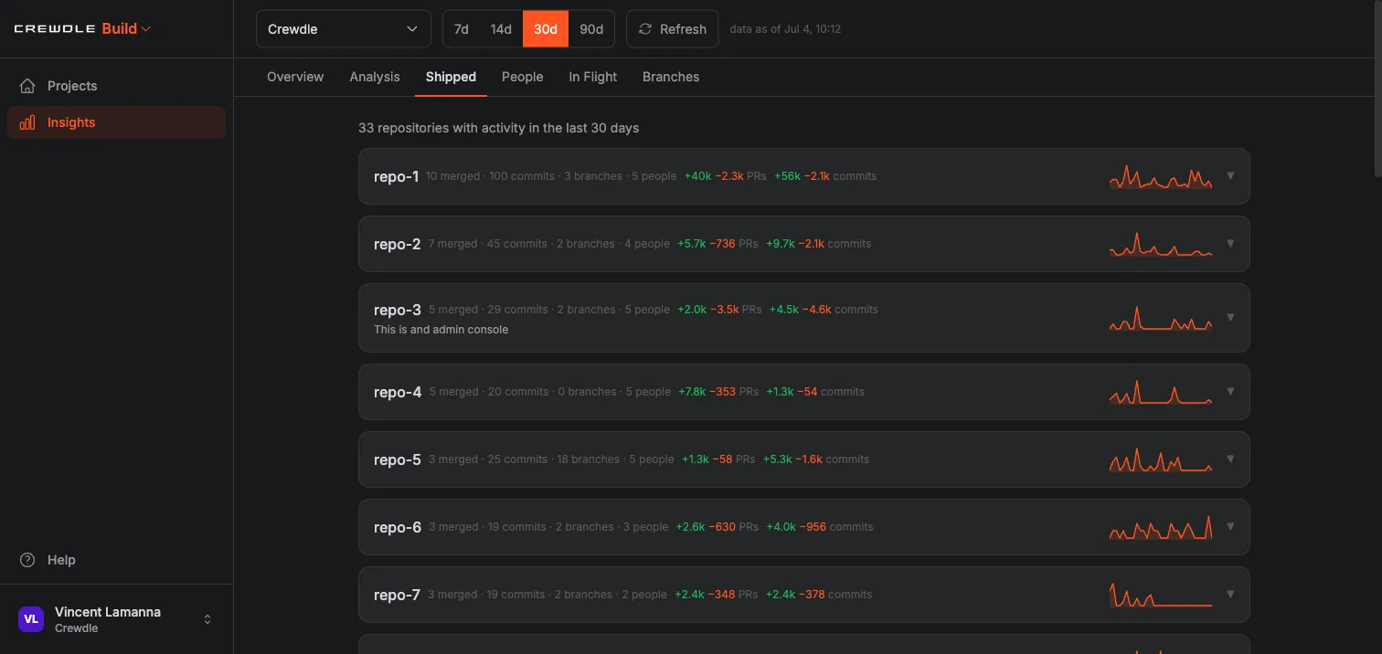Click the Insights bar chart icon
The width and height of the screenshot is (1382, 654).
pos(27,122)
